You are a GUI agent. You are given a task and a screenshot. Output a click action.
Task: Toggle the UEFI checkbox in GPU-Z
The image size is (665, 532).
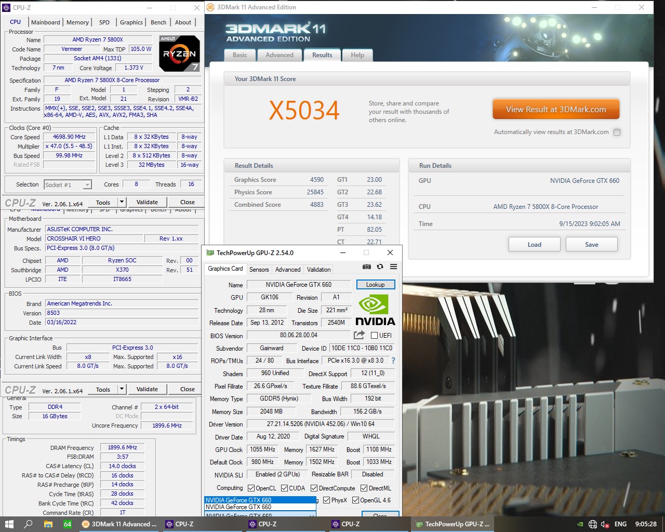(x=374, y=336)
